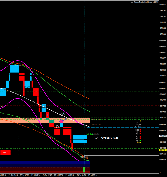Select the Daily Open 2396.11 label
167x177 pixels.
(x=93, y=133)
